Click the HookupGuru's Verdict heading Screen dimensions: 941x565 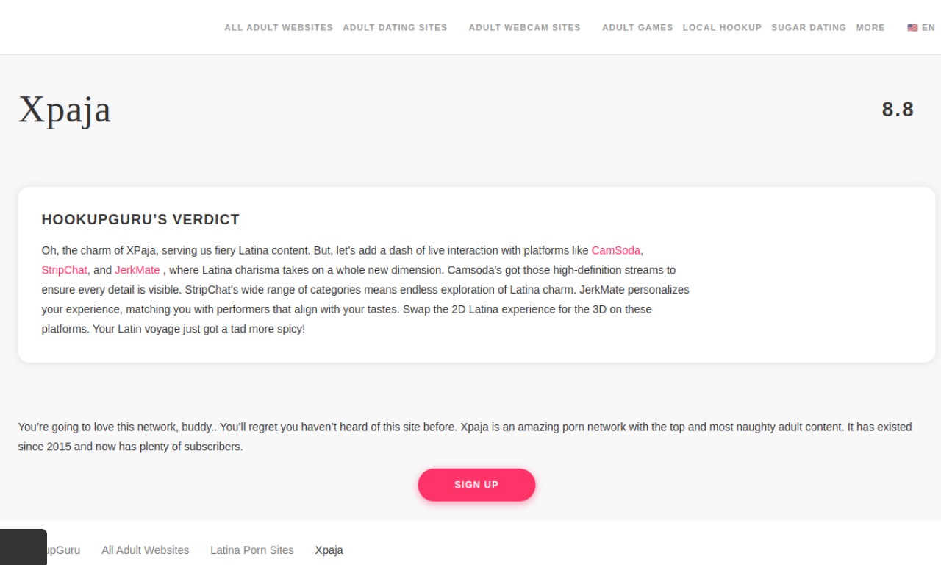point(140,219)
